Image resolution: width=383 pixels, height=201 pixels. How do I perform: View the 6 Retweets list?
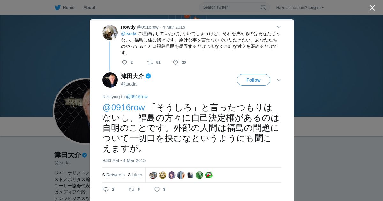point(114,175)
